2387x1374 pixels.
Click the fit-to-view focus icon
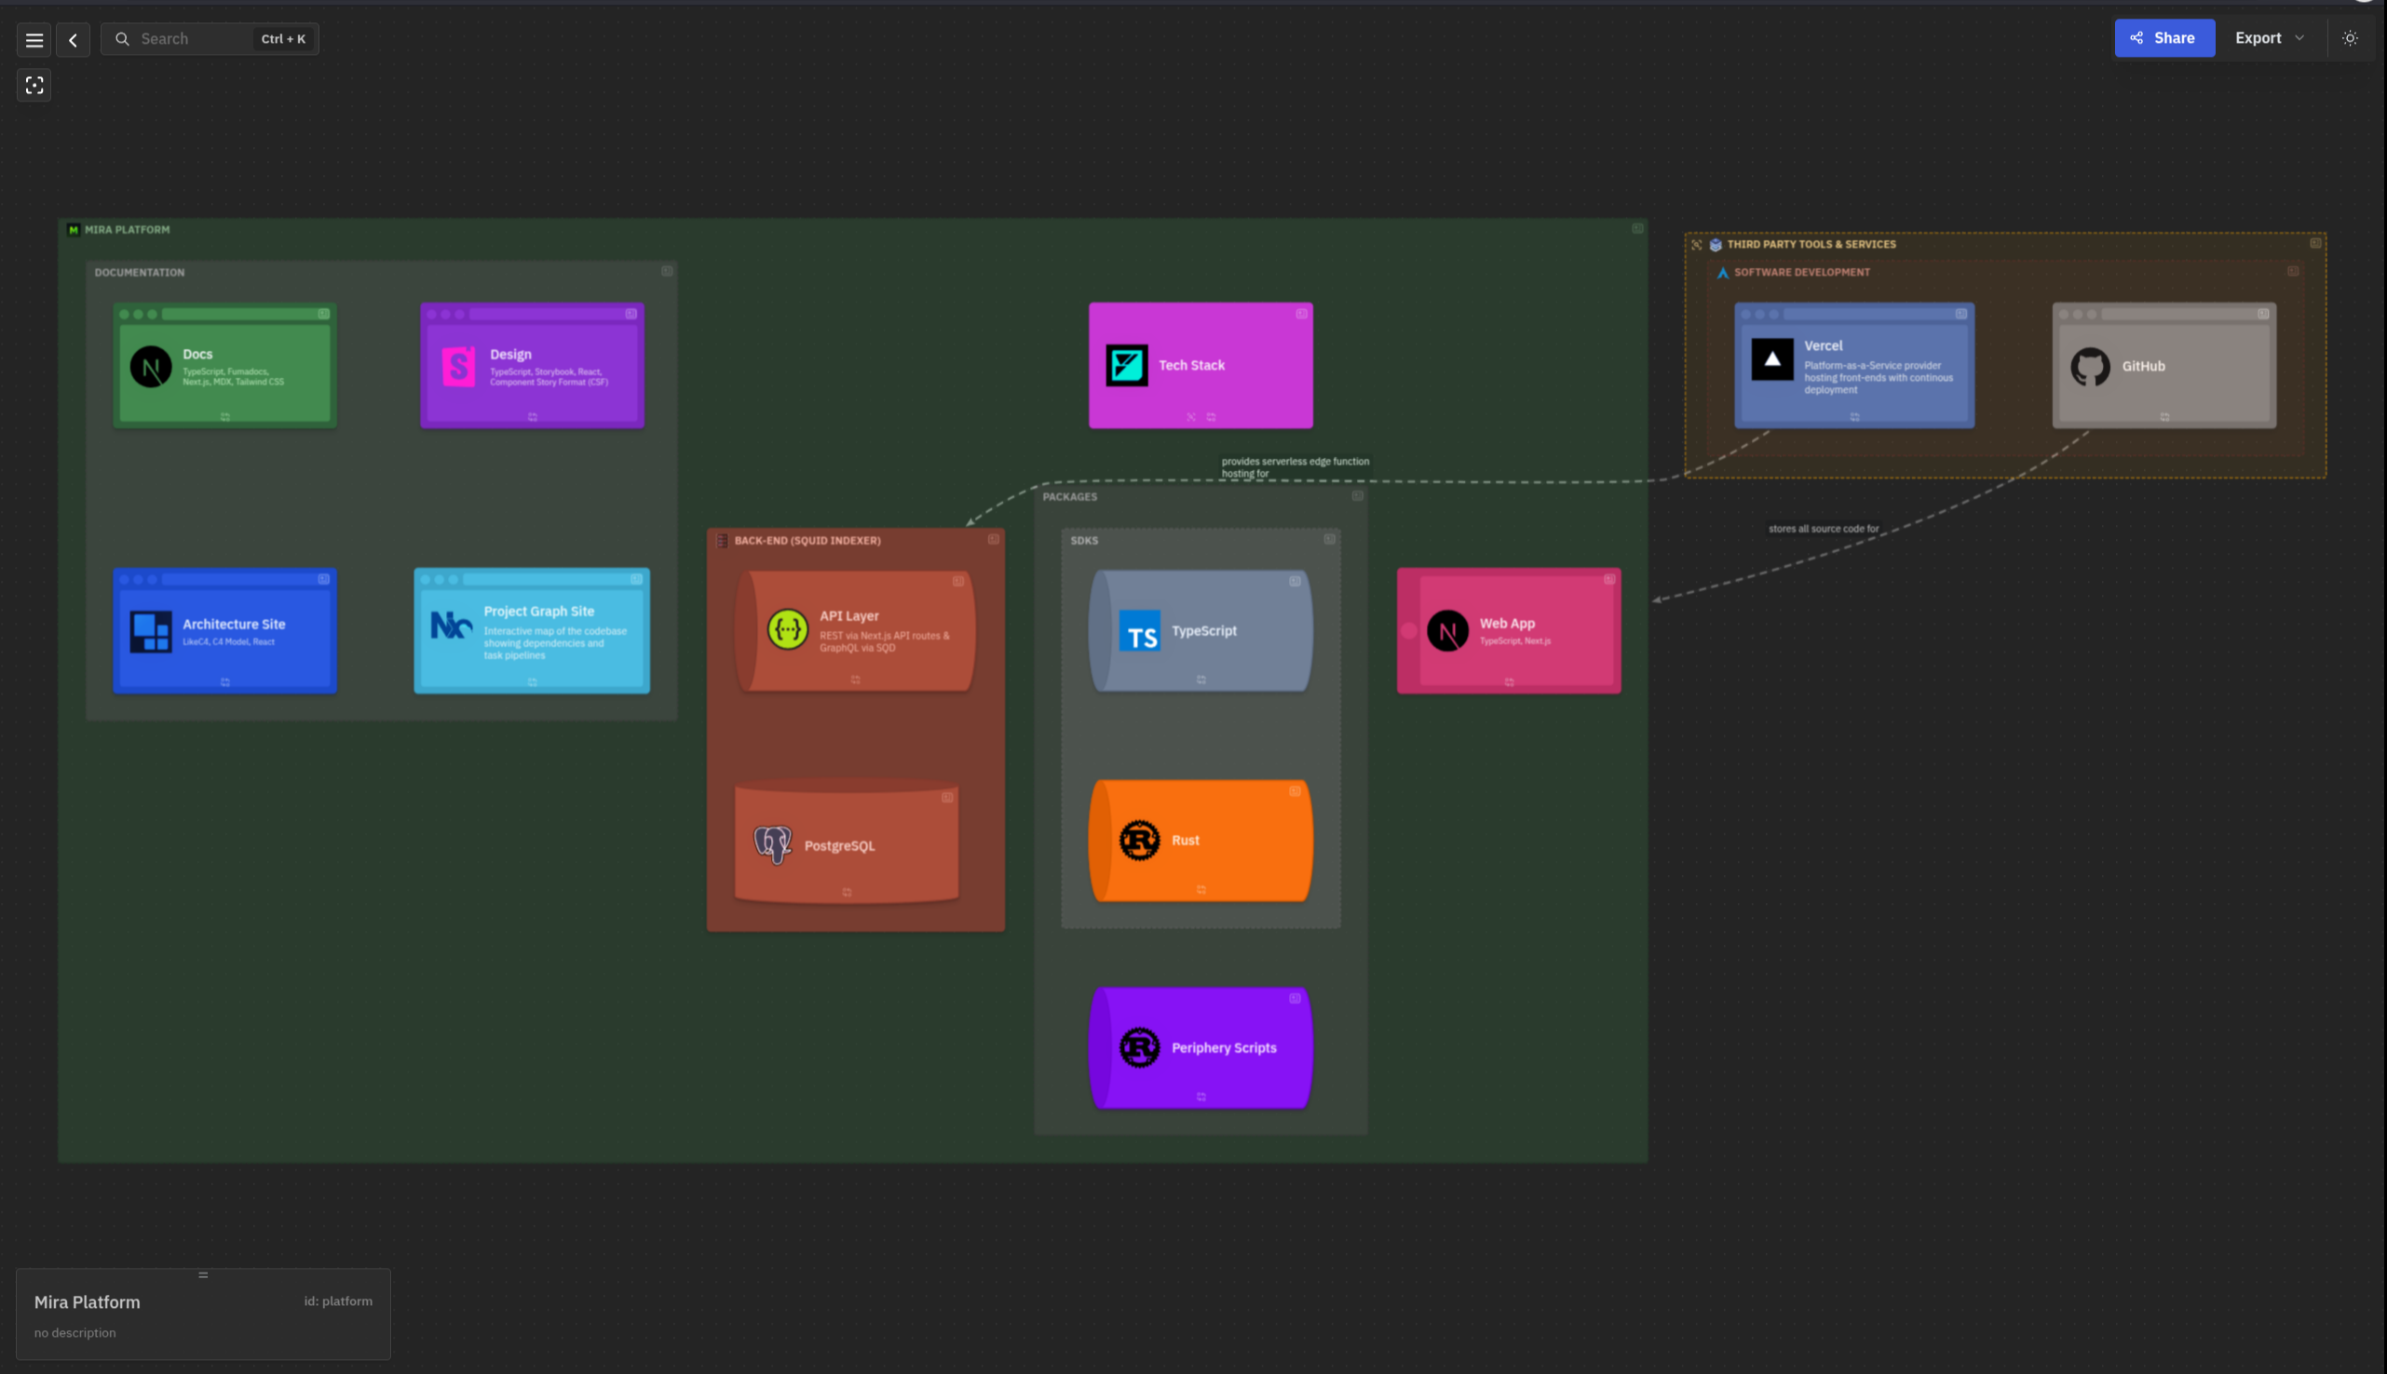34,86
